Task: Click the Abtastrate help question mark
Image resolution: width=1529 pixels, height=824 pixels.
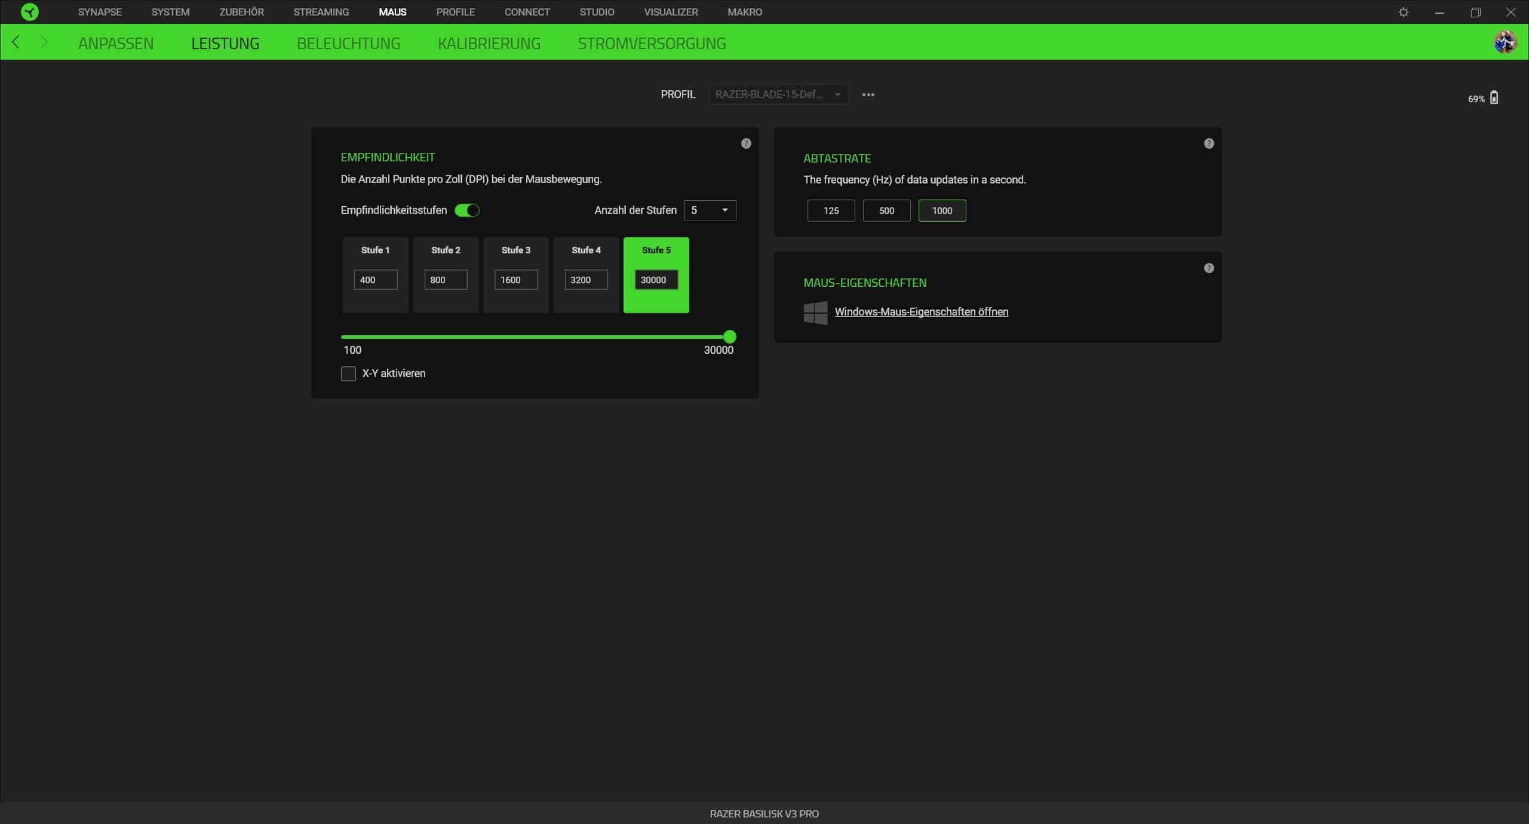Action: tap(1209, 143)
